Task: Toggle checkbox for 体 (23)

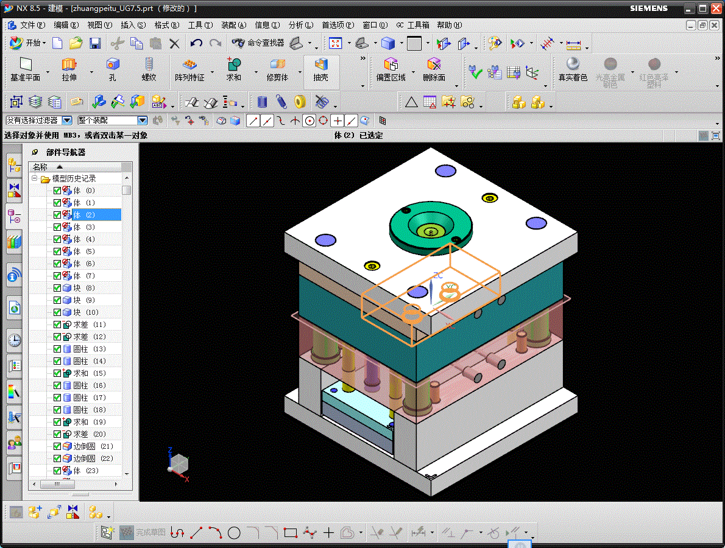Action: 57,471
